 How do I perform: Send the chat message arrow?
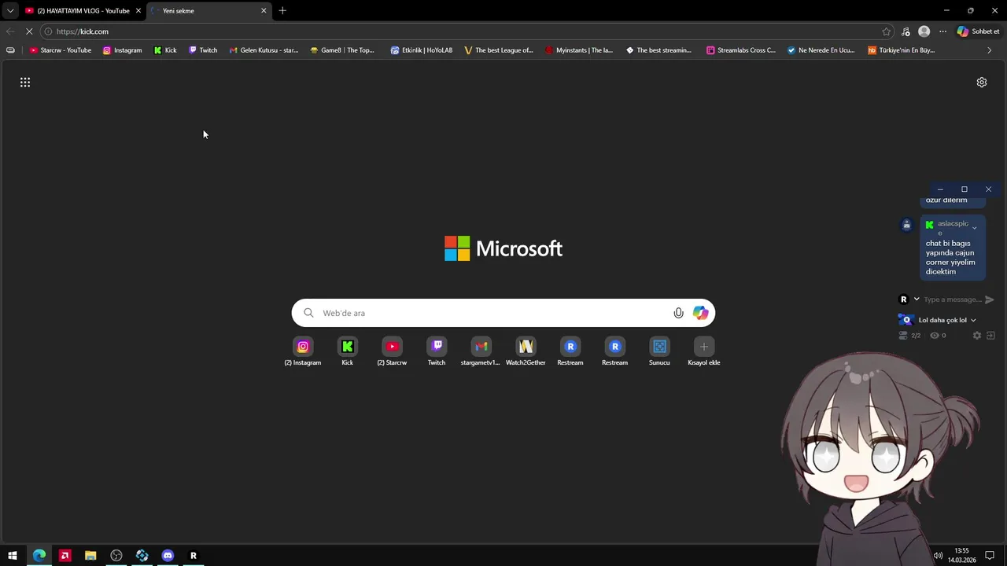pyautogui.click(x=990, y=300)
